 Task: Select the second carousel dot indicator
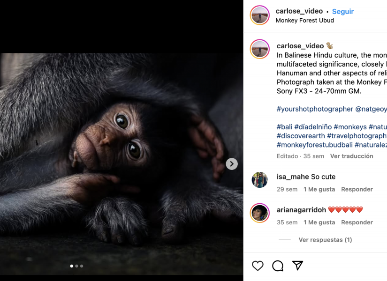tap(77, 266)
